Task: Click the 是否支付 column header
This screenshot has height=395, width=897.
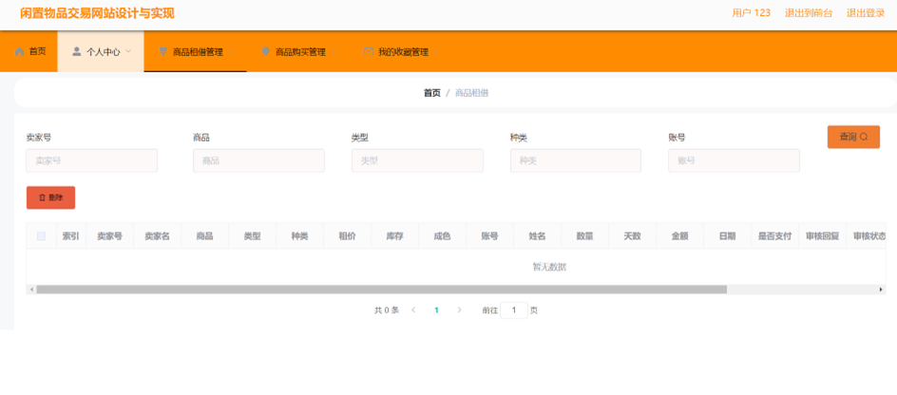Action: pyautogui.click(x=774, y=236)
